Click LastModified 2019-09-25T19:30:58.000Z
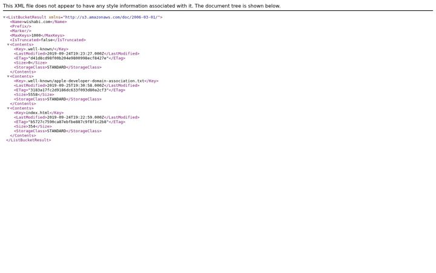Viewport: 436px width, 273px height. point(77,86)
